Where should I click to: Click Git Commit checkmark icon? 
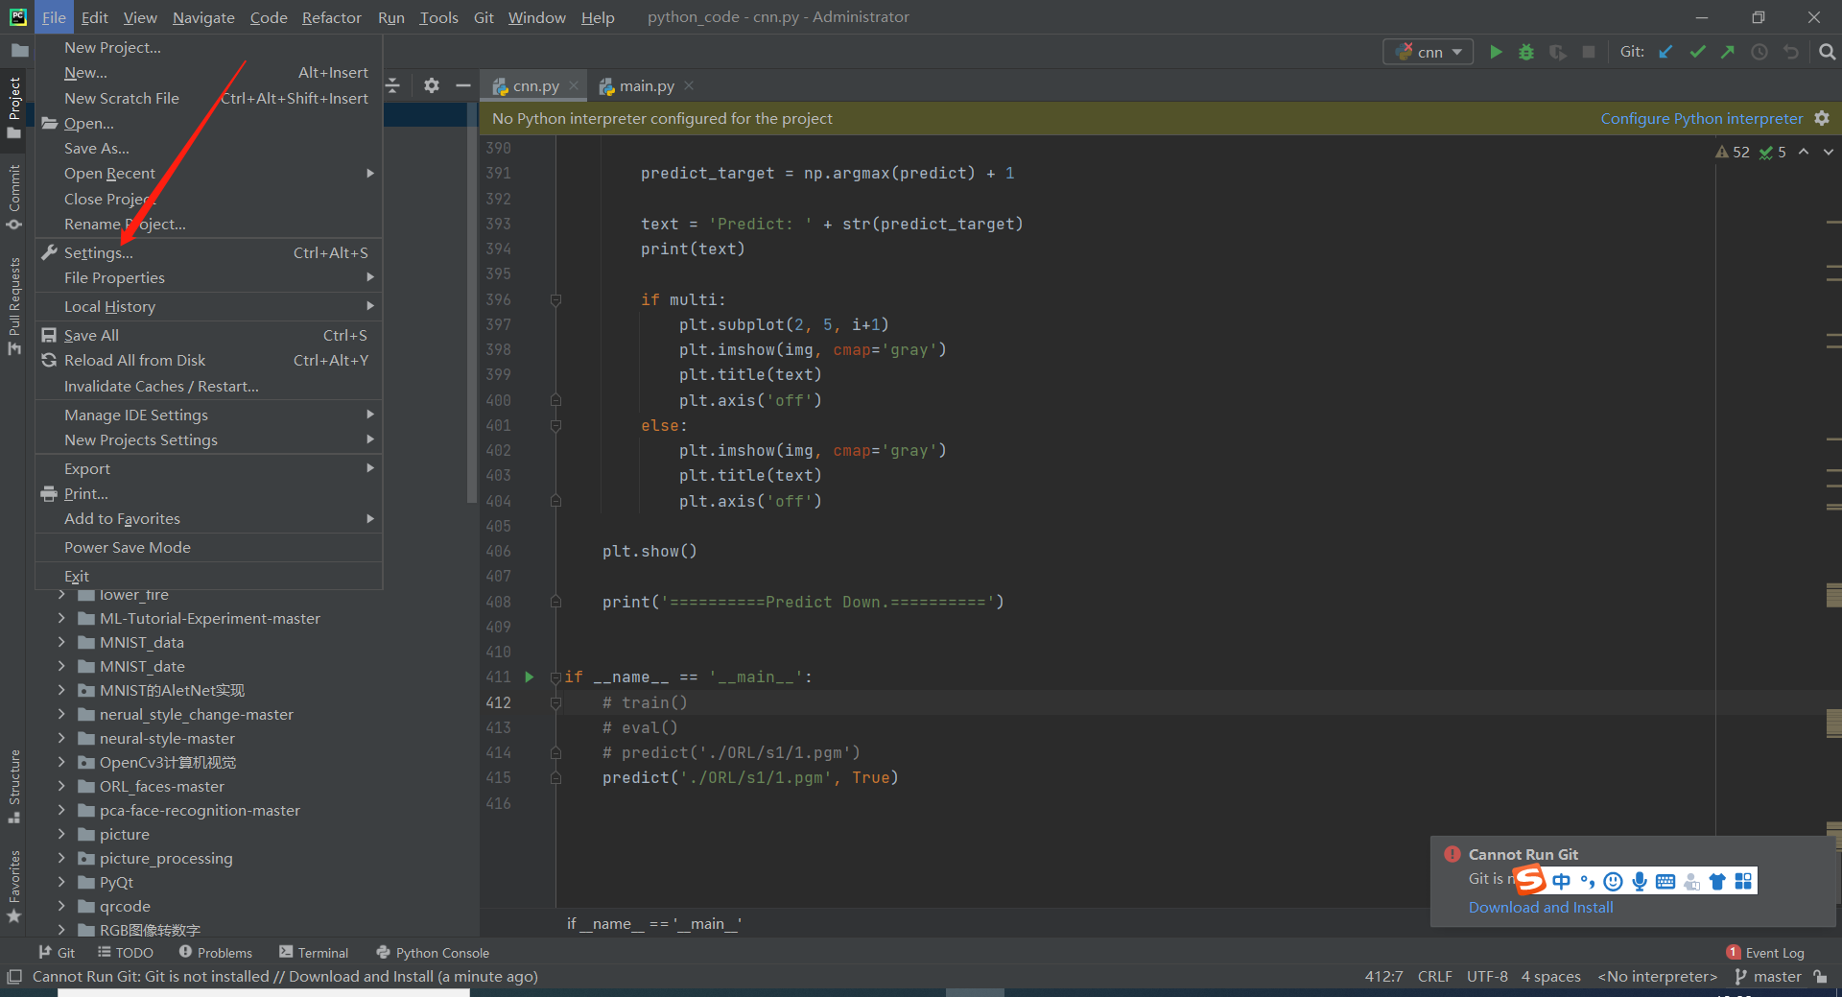[x=1697, y=52]
